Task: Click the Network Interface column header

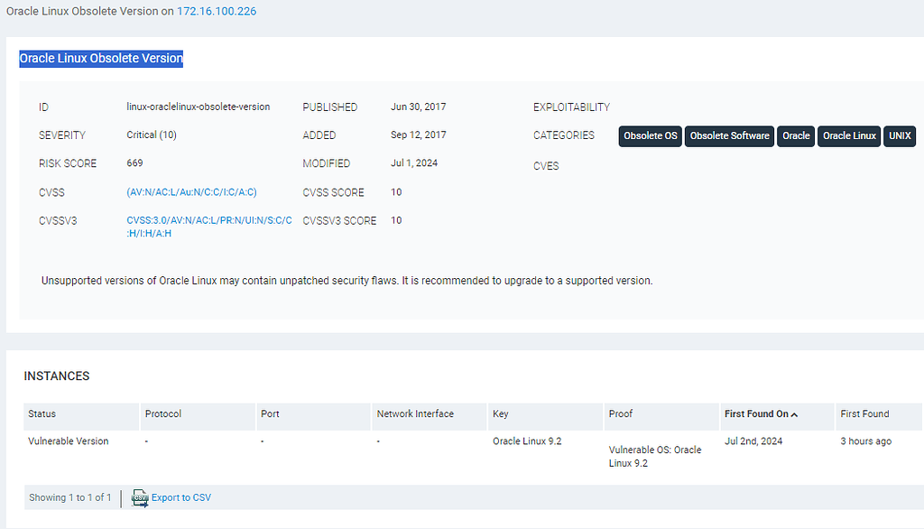Action: click(415, 414)
